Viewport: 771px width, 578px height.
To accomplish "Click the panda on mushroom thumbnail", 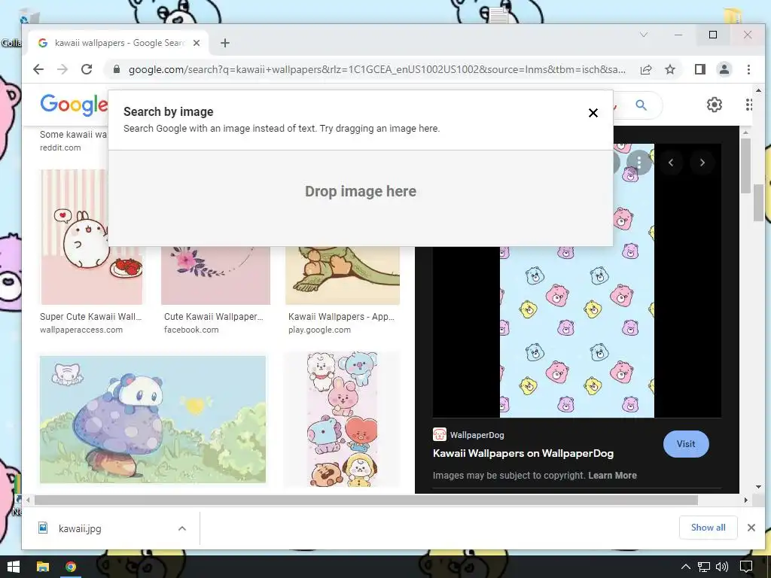I will tap(153, 419).
